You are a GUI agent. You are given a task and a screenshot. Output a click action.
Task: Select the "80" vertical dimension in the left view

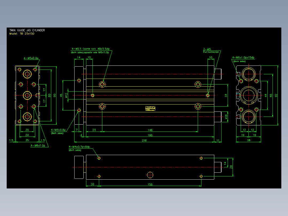[49, 95]
